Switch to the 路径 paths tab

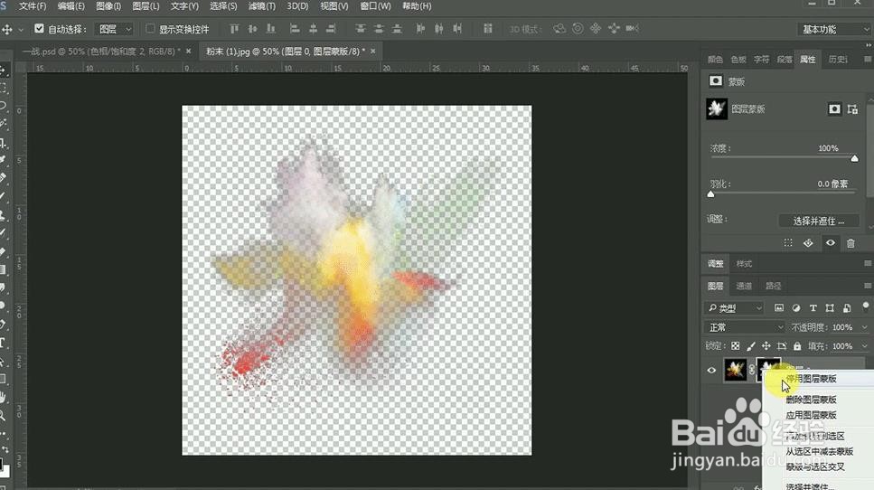click(x=773, y=286)
